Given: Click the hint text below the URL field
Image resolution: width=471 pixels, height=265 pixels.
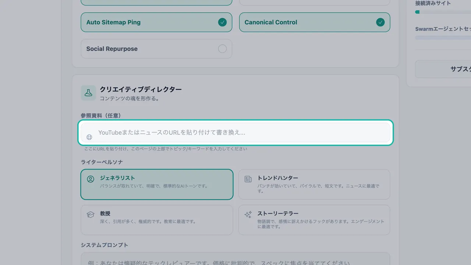Looking at the screenshot, I should click(166, 149).
